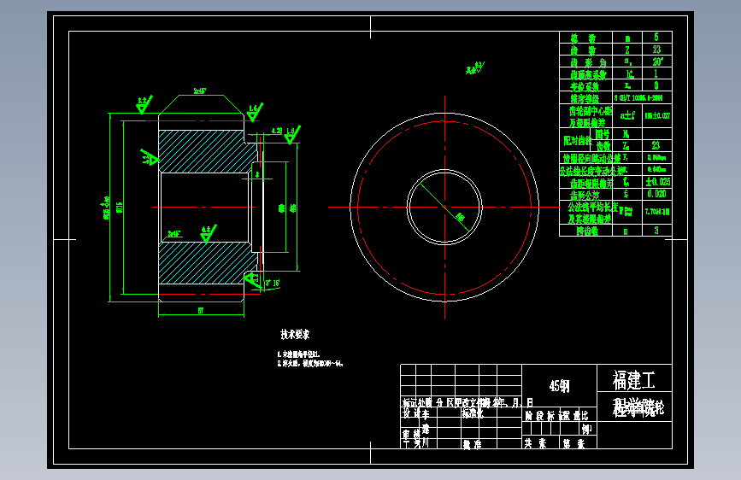The height and width of the screenshot is (480, 741).
Task: Select the 0.020 value in gear table
Action: [657, 194]
